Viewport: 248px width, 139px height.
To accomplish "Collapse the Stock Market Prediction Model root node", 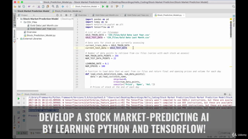I will pyautogui.click(x=17, y=19).
